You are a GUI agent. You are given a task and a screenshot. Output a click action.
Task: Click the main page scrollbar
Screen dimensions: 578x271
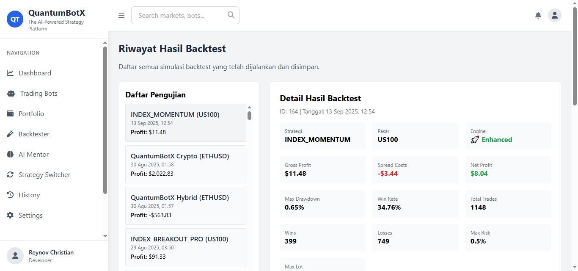click(575, 56)
